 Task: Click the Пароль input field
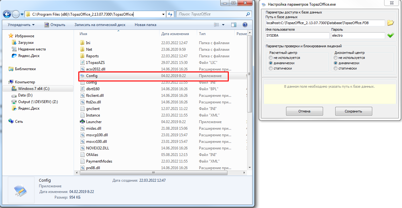point(358,36)
